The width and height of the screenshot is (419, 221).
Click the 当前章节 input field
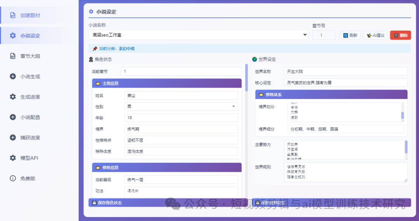tap(181, 71)
